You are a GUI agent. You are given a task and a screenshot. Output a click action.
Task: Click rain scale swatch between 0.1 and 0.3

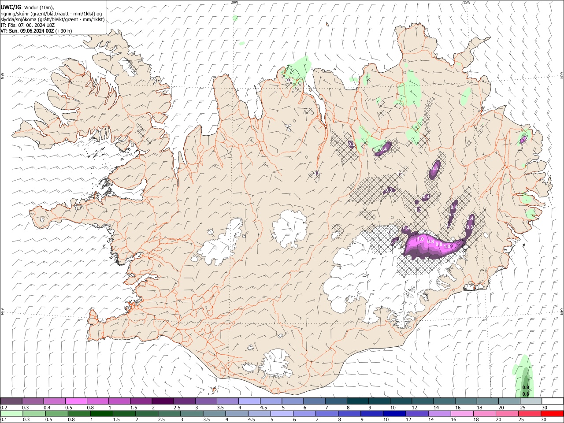coord(11,414)
